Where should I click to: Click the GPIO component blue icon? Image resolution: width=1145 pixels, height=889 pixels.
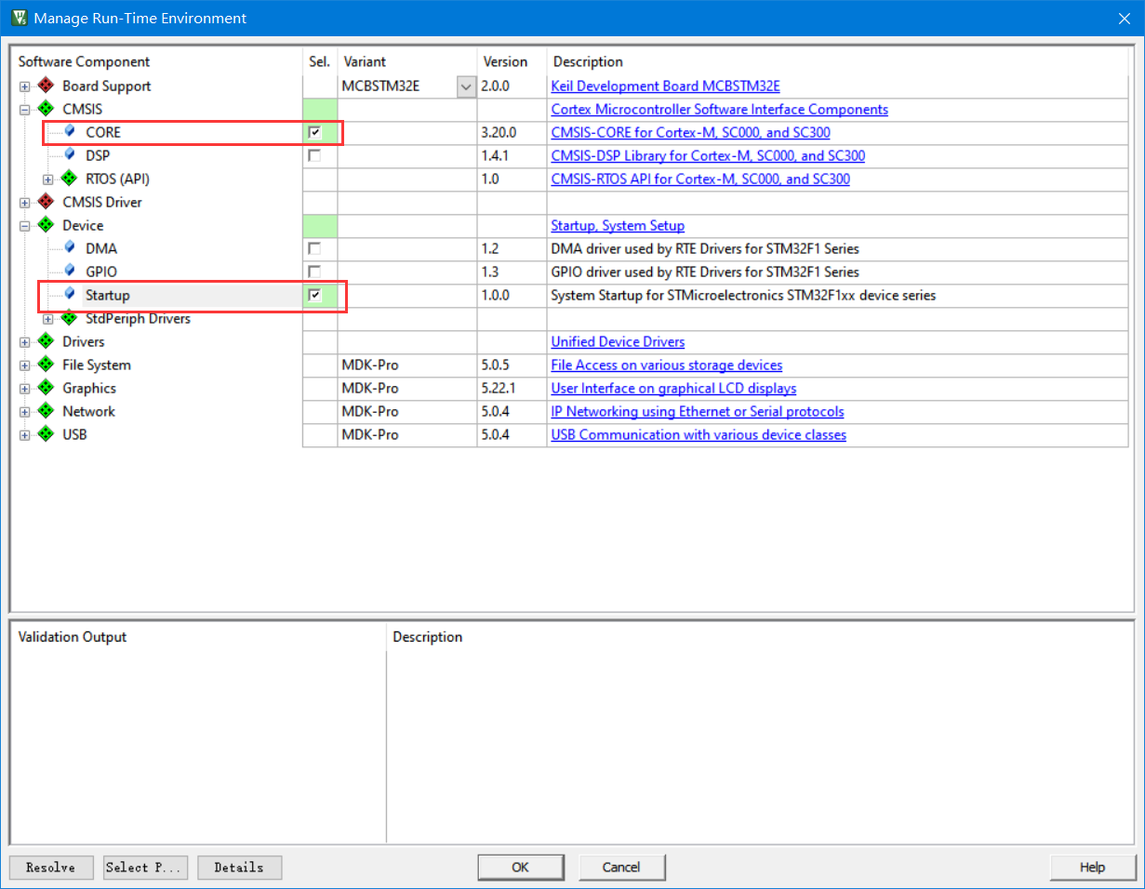pyautogui.click(x=70, y=271)
